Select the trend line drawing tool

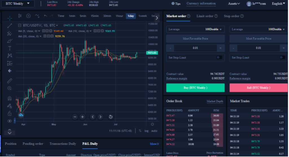click(x=10, y=26)
